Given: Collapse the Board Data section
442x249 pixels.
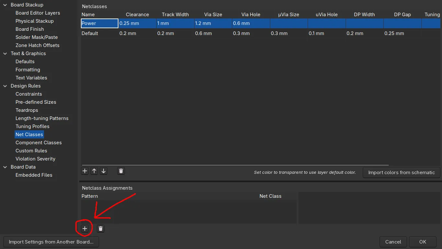Looking at the screenshot, I should tap(5, 167).
